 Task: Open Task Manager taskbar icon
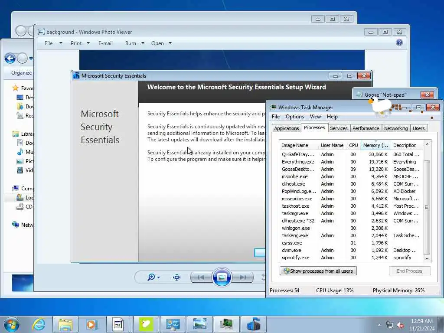click(226, 324)
